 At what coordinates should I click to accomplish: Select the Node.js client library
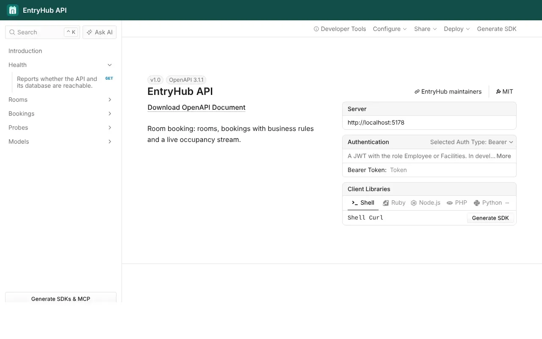pyautogui.click(x=426, y=203)
